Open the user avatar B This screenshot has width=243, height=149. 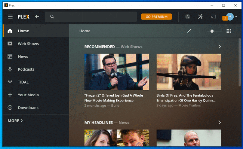230,16
